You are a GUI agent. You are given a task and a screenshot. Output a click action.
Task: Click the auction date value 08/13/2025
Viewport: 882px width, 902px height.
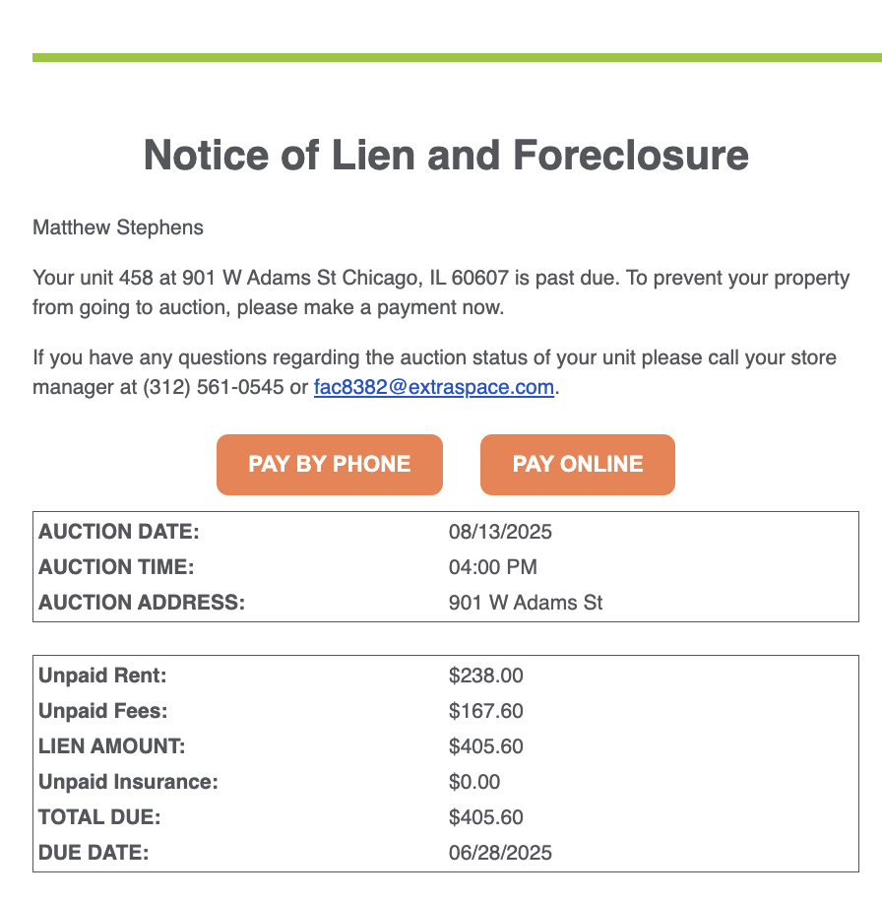[x=500, y=532]
